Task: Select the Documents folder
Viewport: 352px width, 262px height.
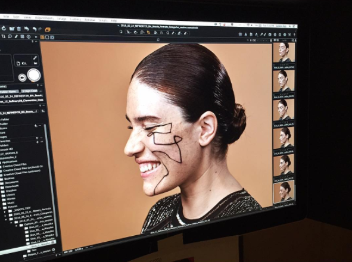Action: pyautogui.click(x=10, y=183)
